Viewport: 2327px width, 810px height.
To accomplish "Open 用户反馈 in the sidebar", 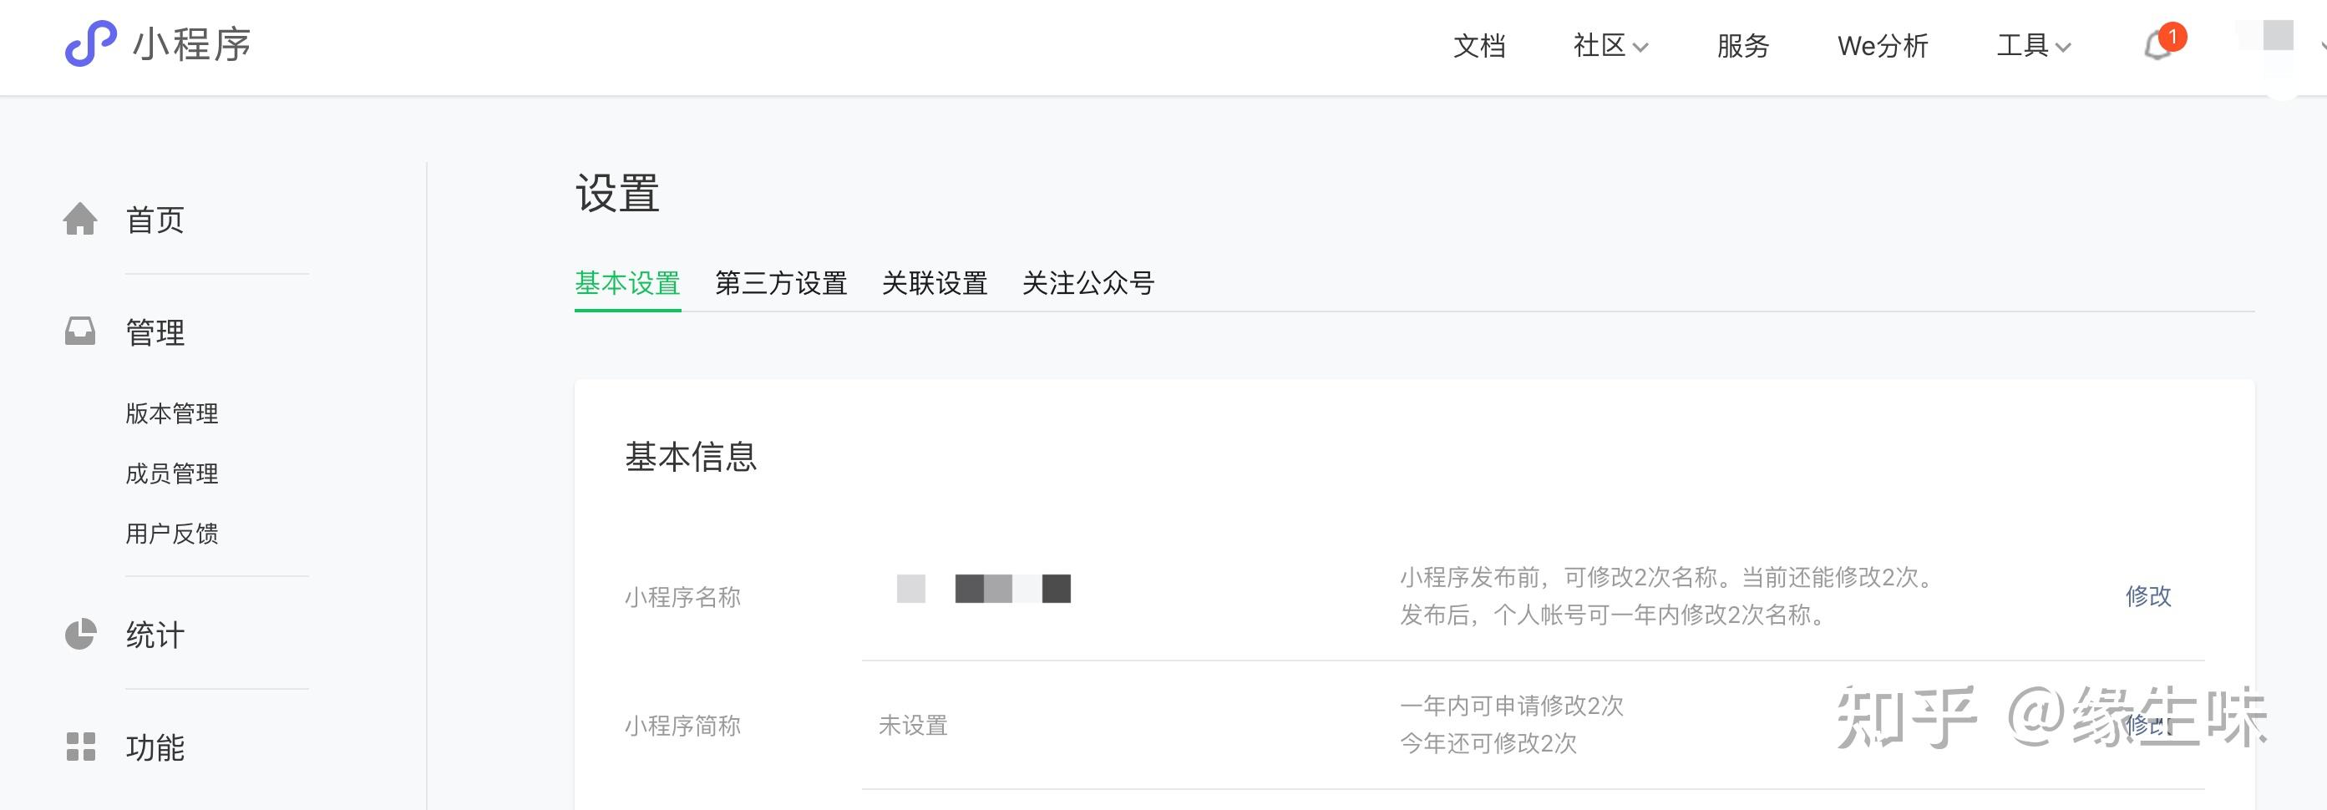I will click(x=171, y=534).
